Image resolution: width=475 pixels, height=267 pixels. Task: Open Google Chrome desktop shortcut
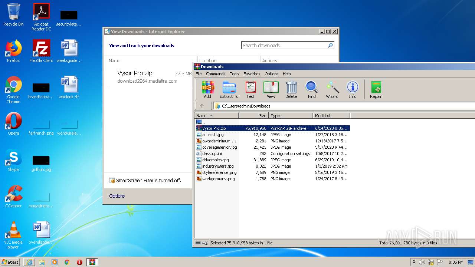click(x=13, y=90)
